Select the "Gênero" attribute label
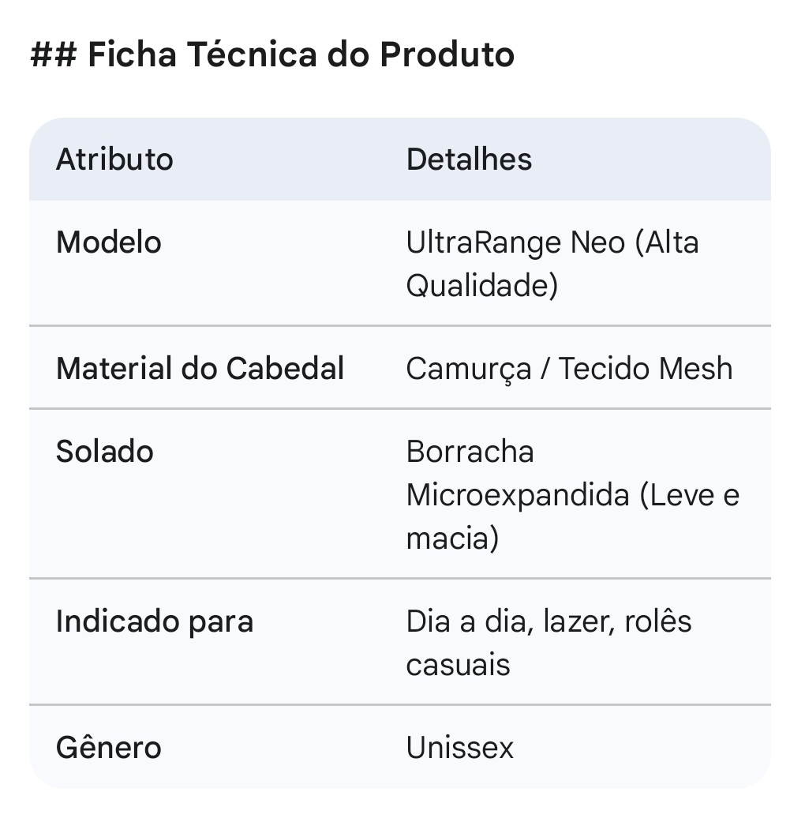The image size is (805, 822). [x=109, y=748]
